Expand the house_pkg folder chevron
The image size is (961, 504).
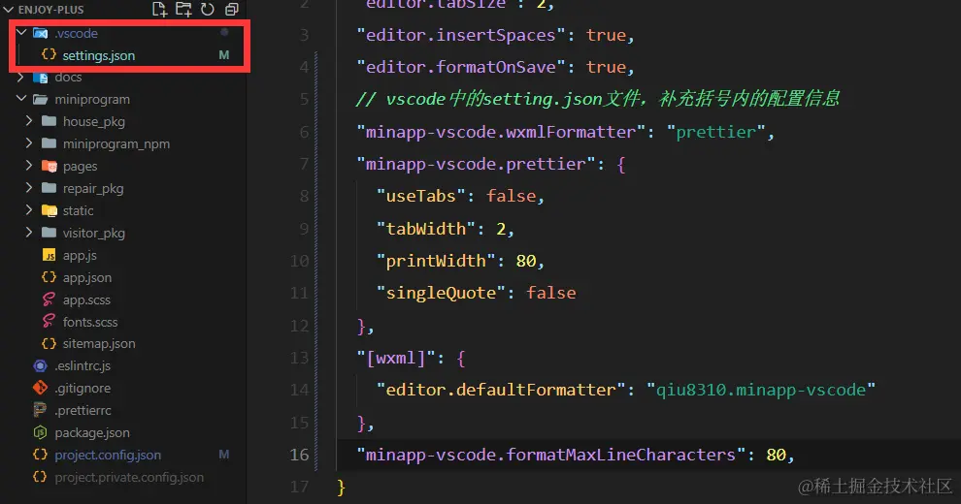coord(29,121)
